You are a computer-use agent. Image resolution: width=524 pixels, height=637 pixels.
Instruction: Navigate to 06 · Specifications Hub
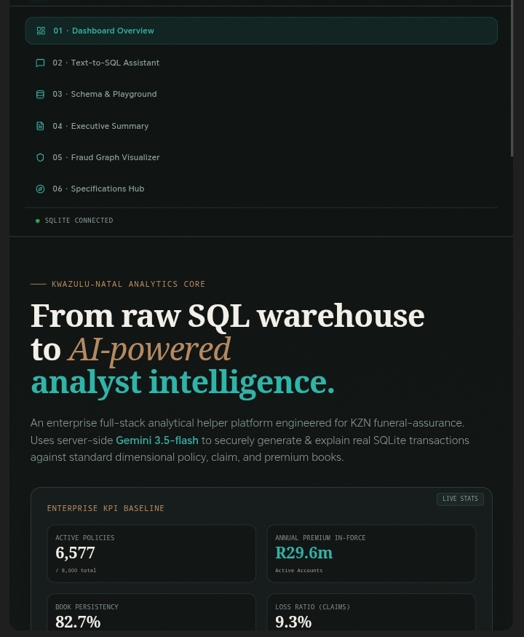point(261,189)
